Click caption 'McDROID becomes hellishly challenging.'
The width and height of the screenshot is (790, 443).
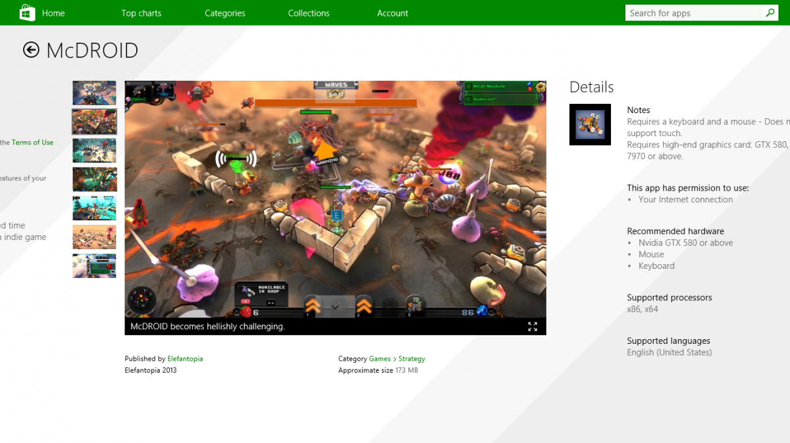(x=207, y=326)
